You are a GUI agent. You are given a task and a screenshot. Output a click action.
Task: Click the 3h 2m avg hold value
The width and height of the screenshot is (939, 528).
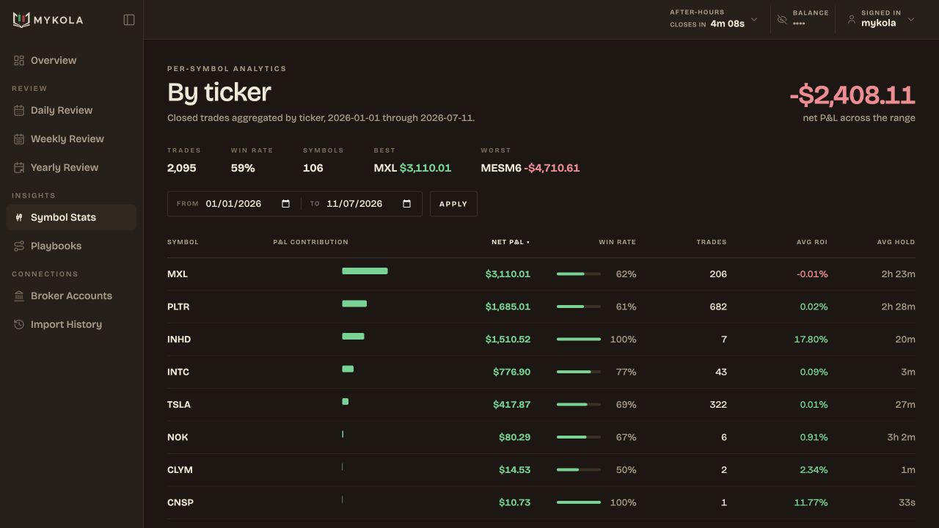[901, 437]
